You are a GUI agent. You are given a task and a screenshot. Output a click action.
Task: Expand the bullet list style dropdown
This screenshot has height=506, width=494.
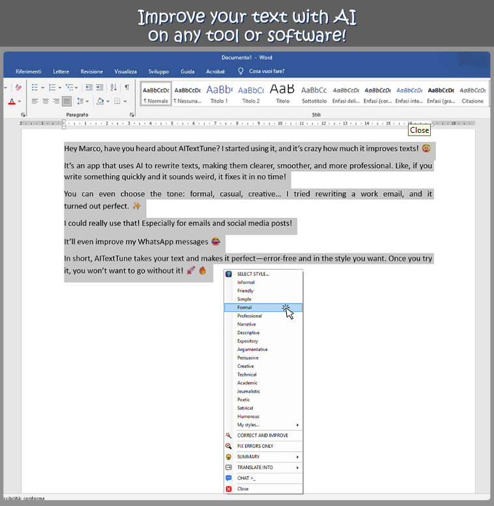[x=42, y=87]
